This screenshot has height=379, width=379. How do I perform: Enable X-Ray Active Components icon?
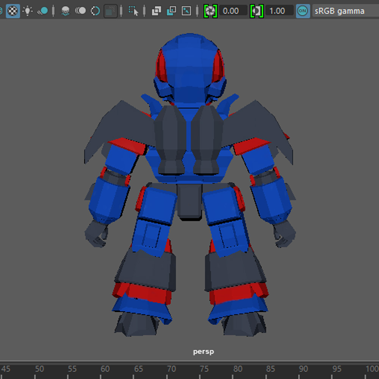(x=171, y=11)
